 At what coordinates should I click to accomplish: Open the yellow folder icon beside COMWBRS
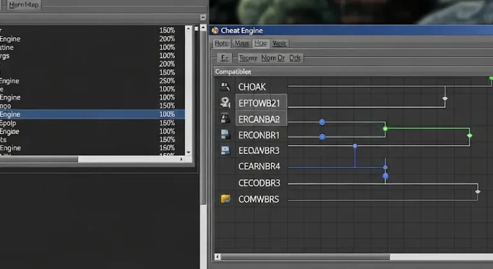(225, 199)
